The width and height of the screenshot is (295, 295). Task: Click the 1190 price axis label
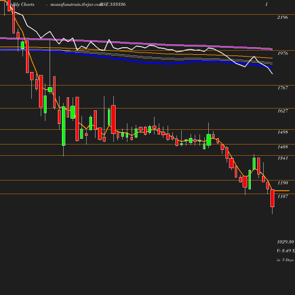click(x=283, y=183)
